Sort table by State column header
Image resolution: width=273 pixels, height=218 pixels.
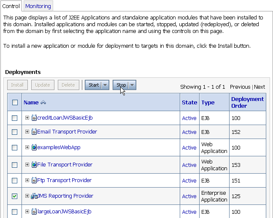(x=189, y=103)
